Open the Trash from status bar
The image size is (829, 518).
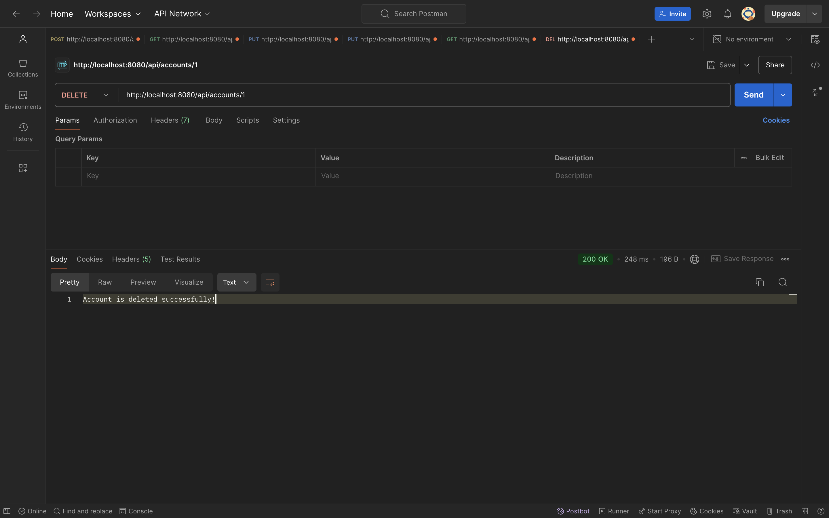(x=779, y=511)
